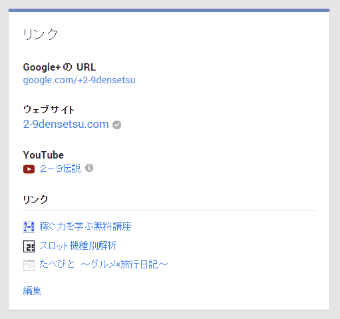Click the 2-9 favicon beside 稼ぐ力を学ぶ無料講座
Viewport: 340px width, 319px height.
tap(29, 227)
